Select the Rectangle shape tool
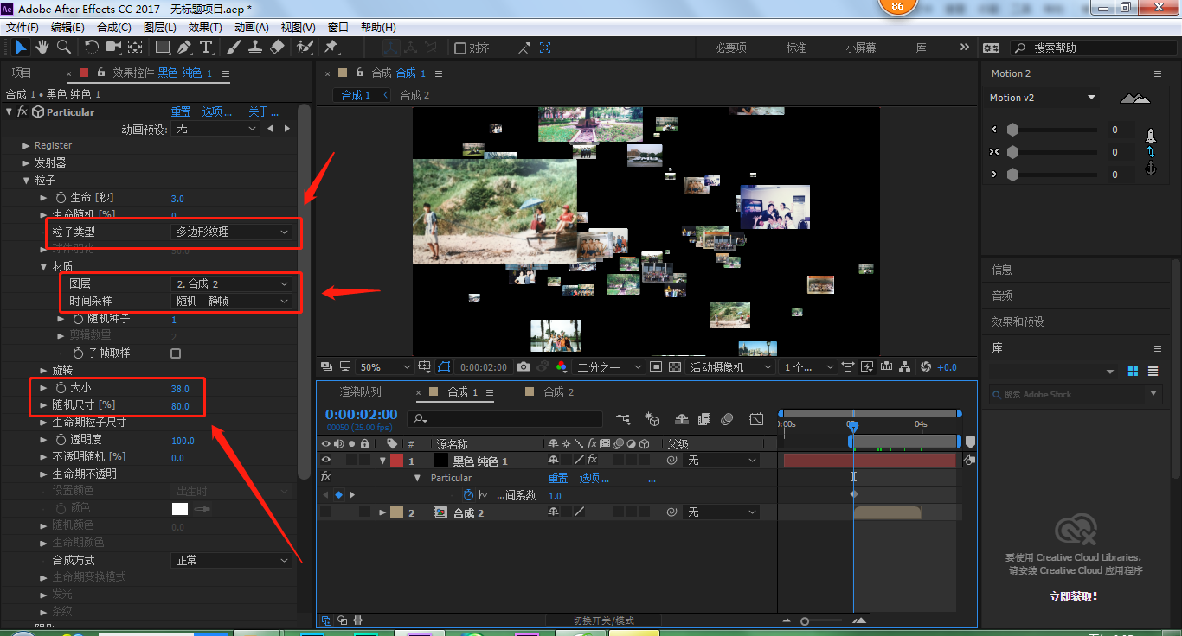The image size is (1182, 636). (162, 47)
